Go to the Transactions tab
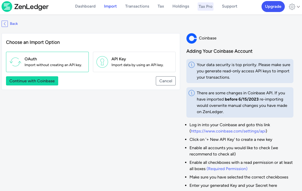Image resolution: width=302 pixels, height=191 pixels. point(137,6)
